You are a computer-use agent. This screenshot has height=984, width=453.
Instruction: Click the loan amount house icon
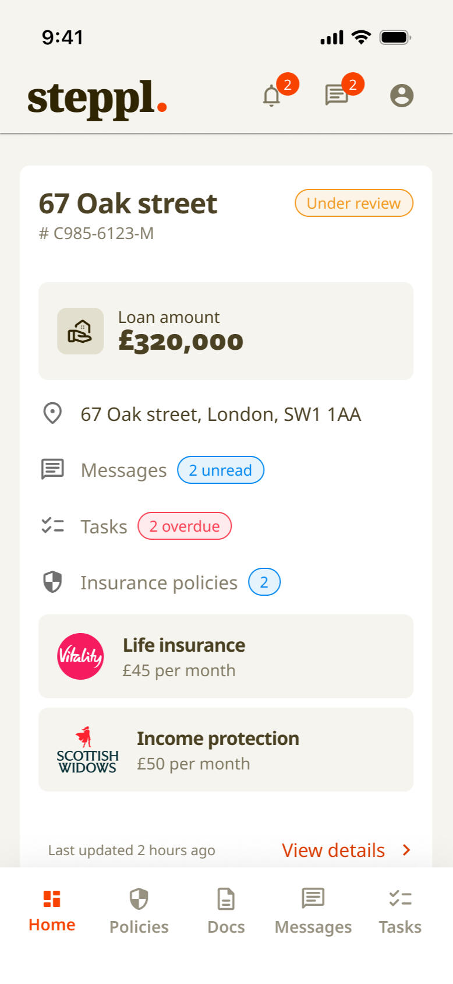click(80, 331)
